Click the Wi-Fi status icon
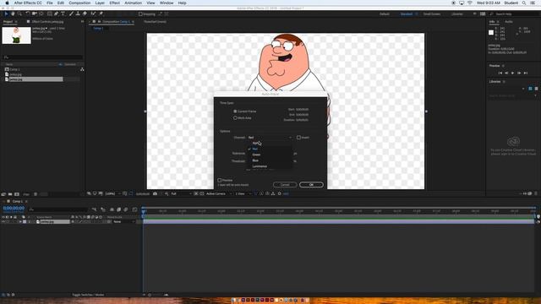This screenshot has width=541, height=304. [x=470, y=3]
